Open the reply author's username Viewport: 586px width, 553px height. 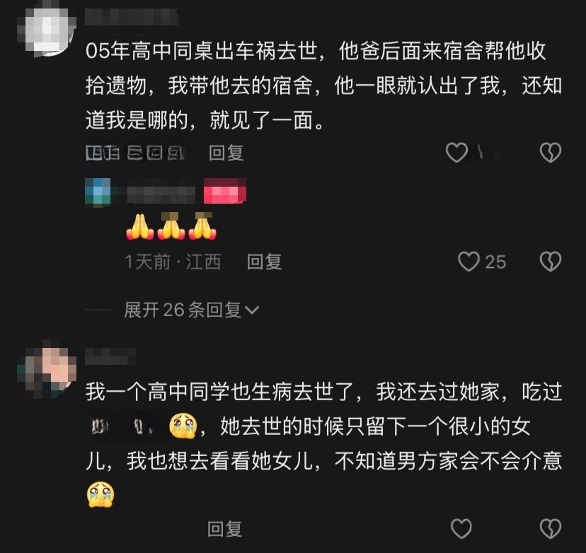pos(161,194)
